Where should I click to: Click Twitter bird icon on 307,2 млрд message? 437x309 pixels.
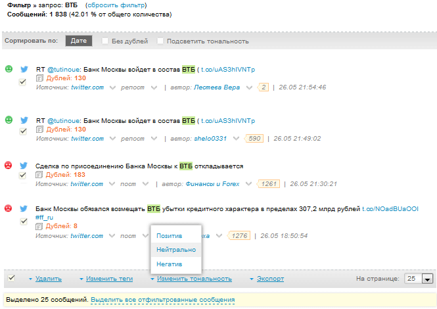(x=24, y=208)
